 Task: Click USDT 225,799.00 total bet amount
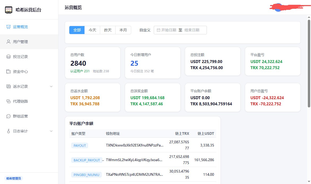[206, 61]
